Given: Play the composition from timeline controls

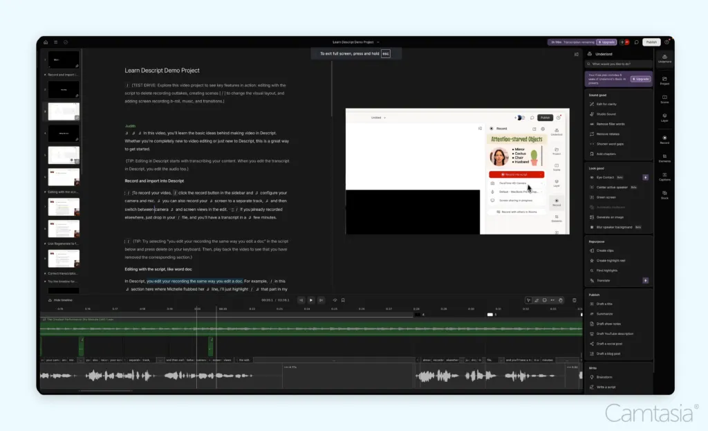Looking at the screenshot, I should click(310, 300).
